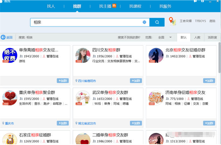221x145 pixels.
Task: Click the back arrow icon
Action: (x=3, y=37)
